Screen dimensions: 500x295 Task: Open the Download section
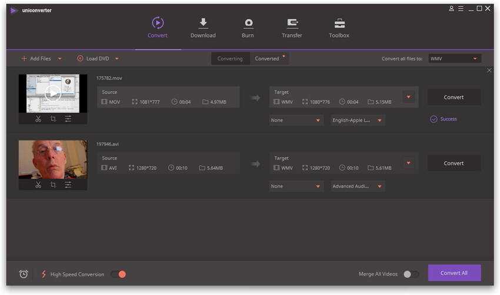tap(203, 28)
